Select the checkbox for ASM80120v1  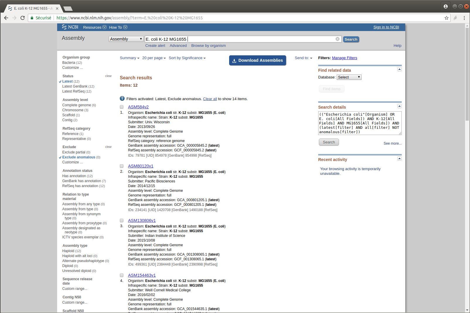coord(122,166)
